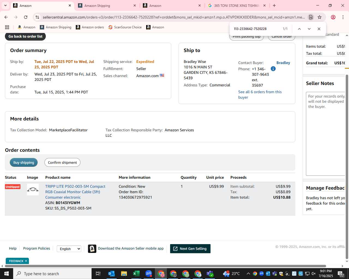Click Go back to order list
Viewport: 349px width, 279px height.
coord(25,36)
